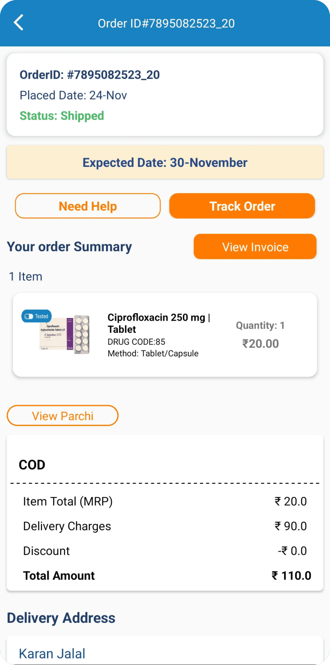Viewport: 330px width, 665px height.
Task: Tap the Tested badge on product image
Action: 37,316
